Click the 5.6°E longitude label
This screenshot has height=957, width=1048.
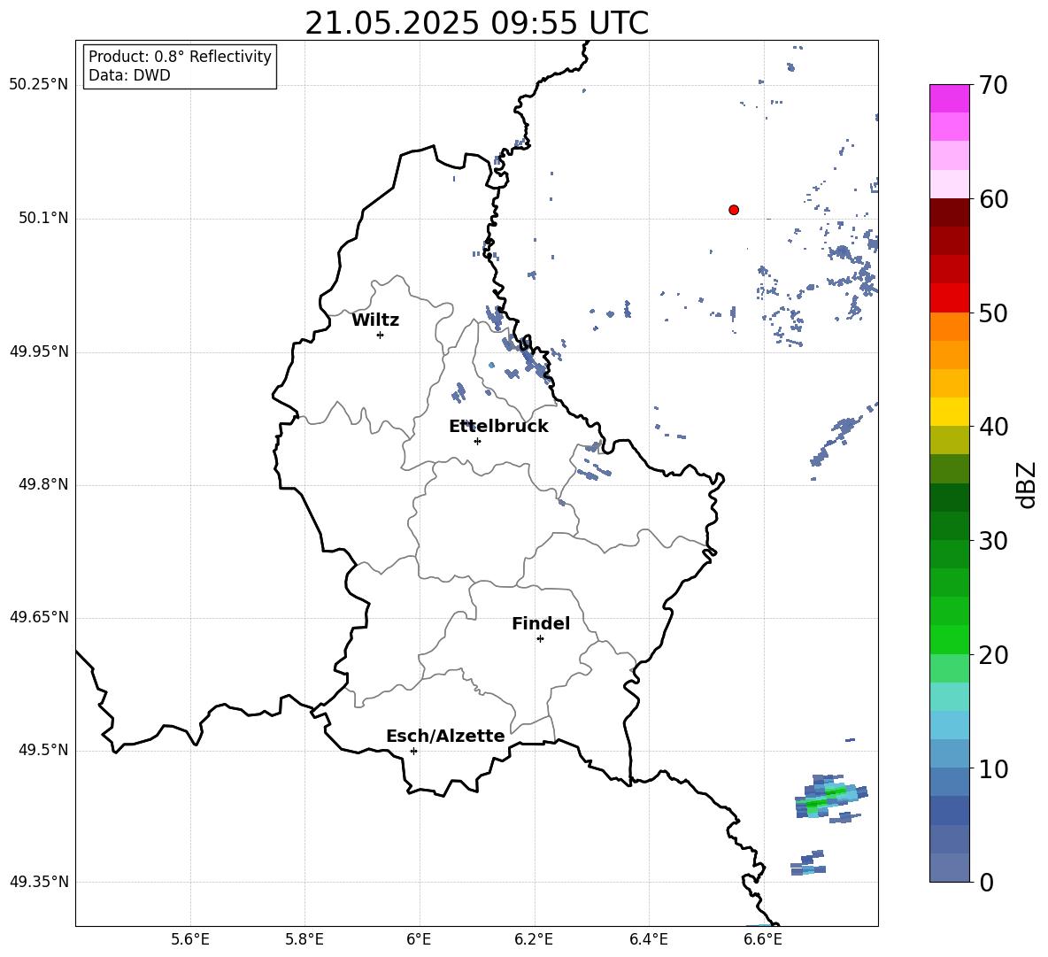tap(190, 939)
